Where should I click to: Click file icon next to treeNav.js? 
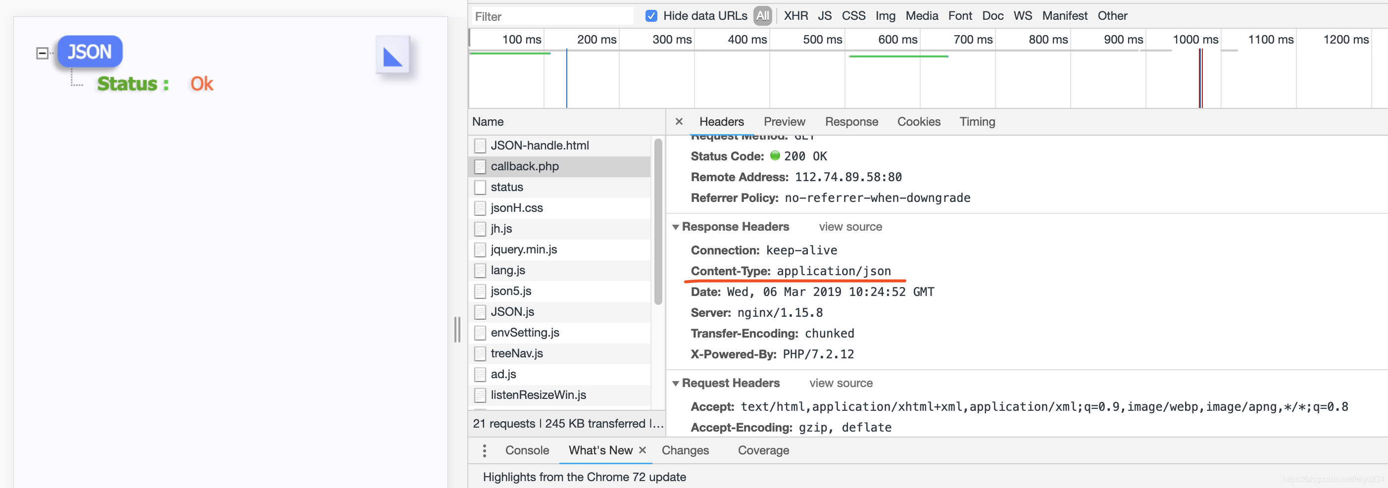(x=480, y=353)
